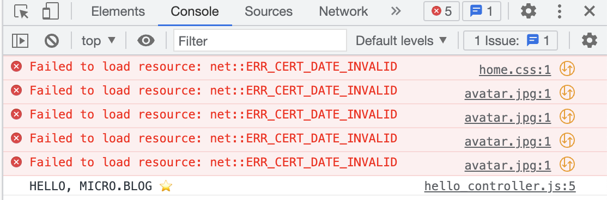This screenshot has width=607, height=200.
Task: Open the three-dot customize DevTools menu
Action: coord(559,11)
